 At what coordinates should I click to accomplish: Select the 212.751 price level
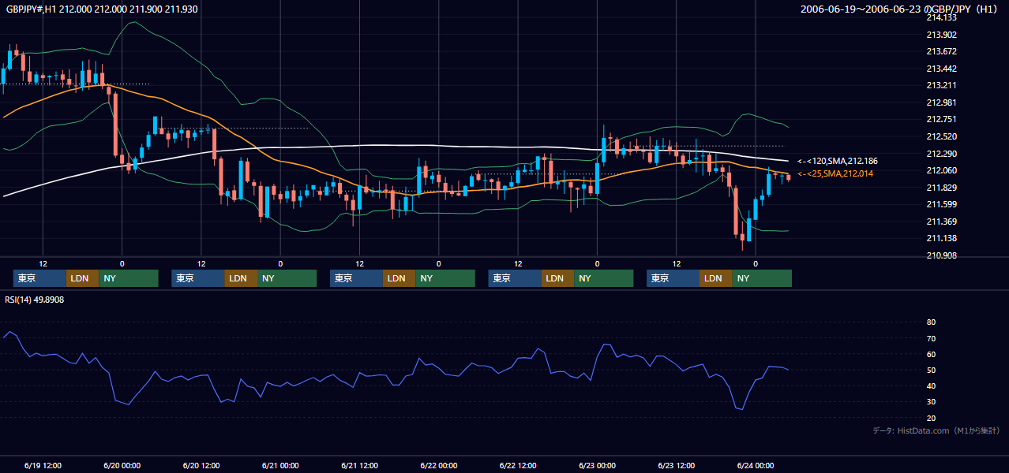point(941,119)
